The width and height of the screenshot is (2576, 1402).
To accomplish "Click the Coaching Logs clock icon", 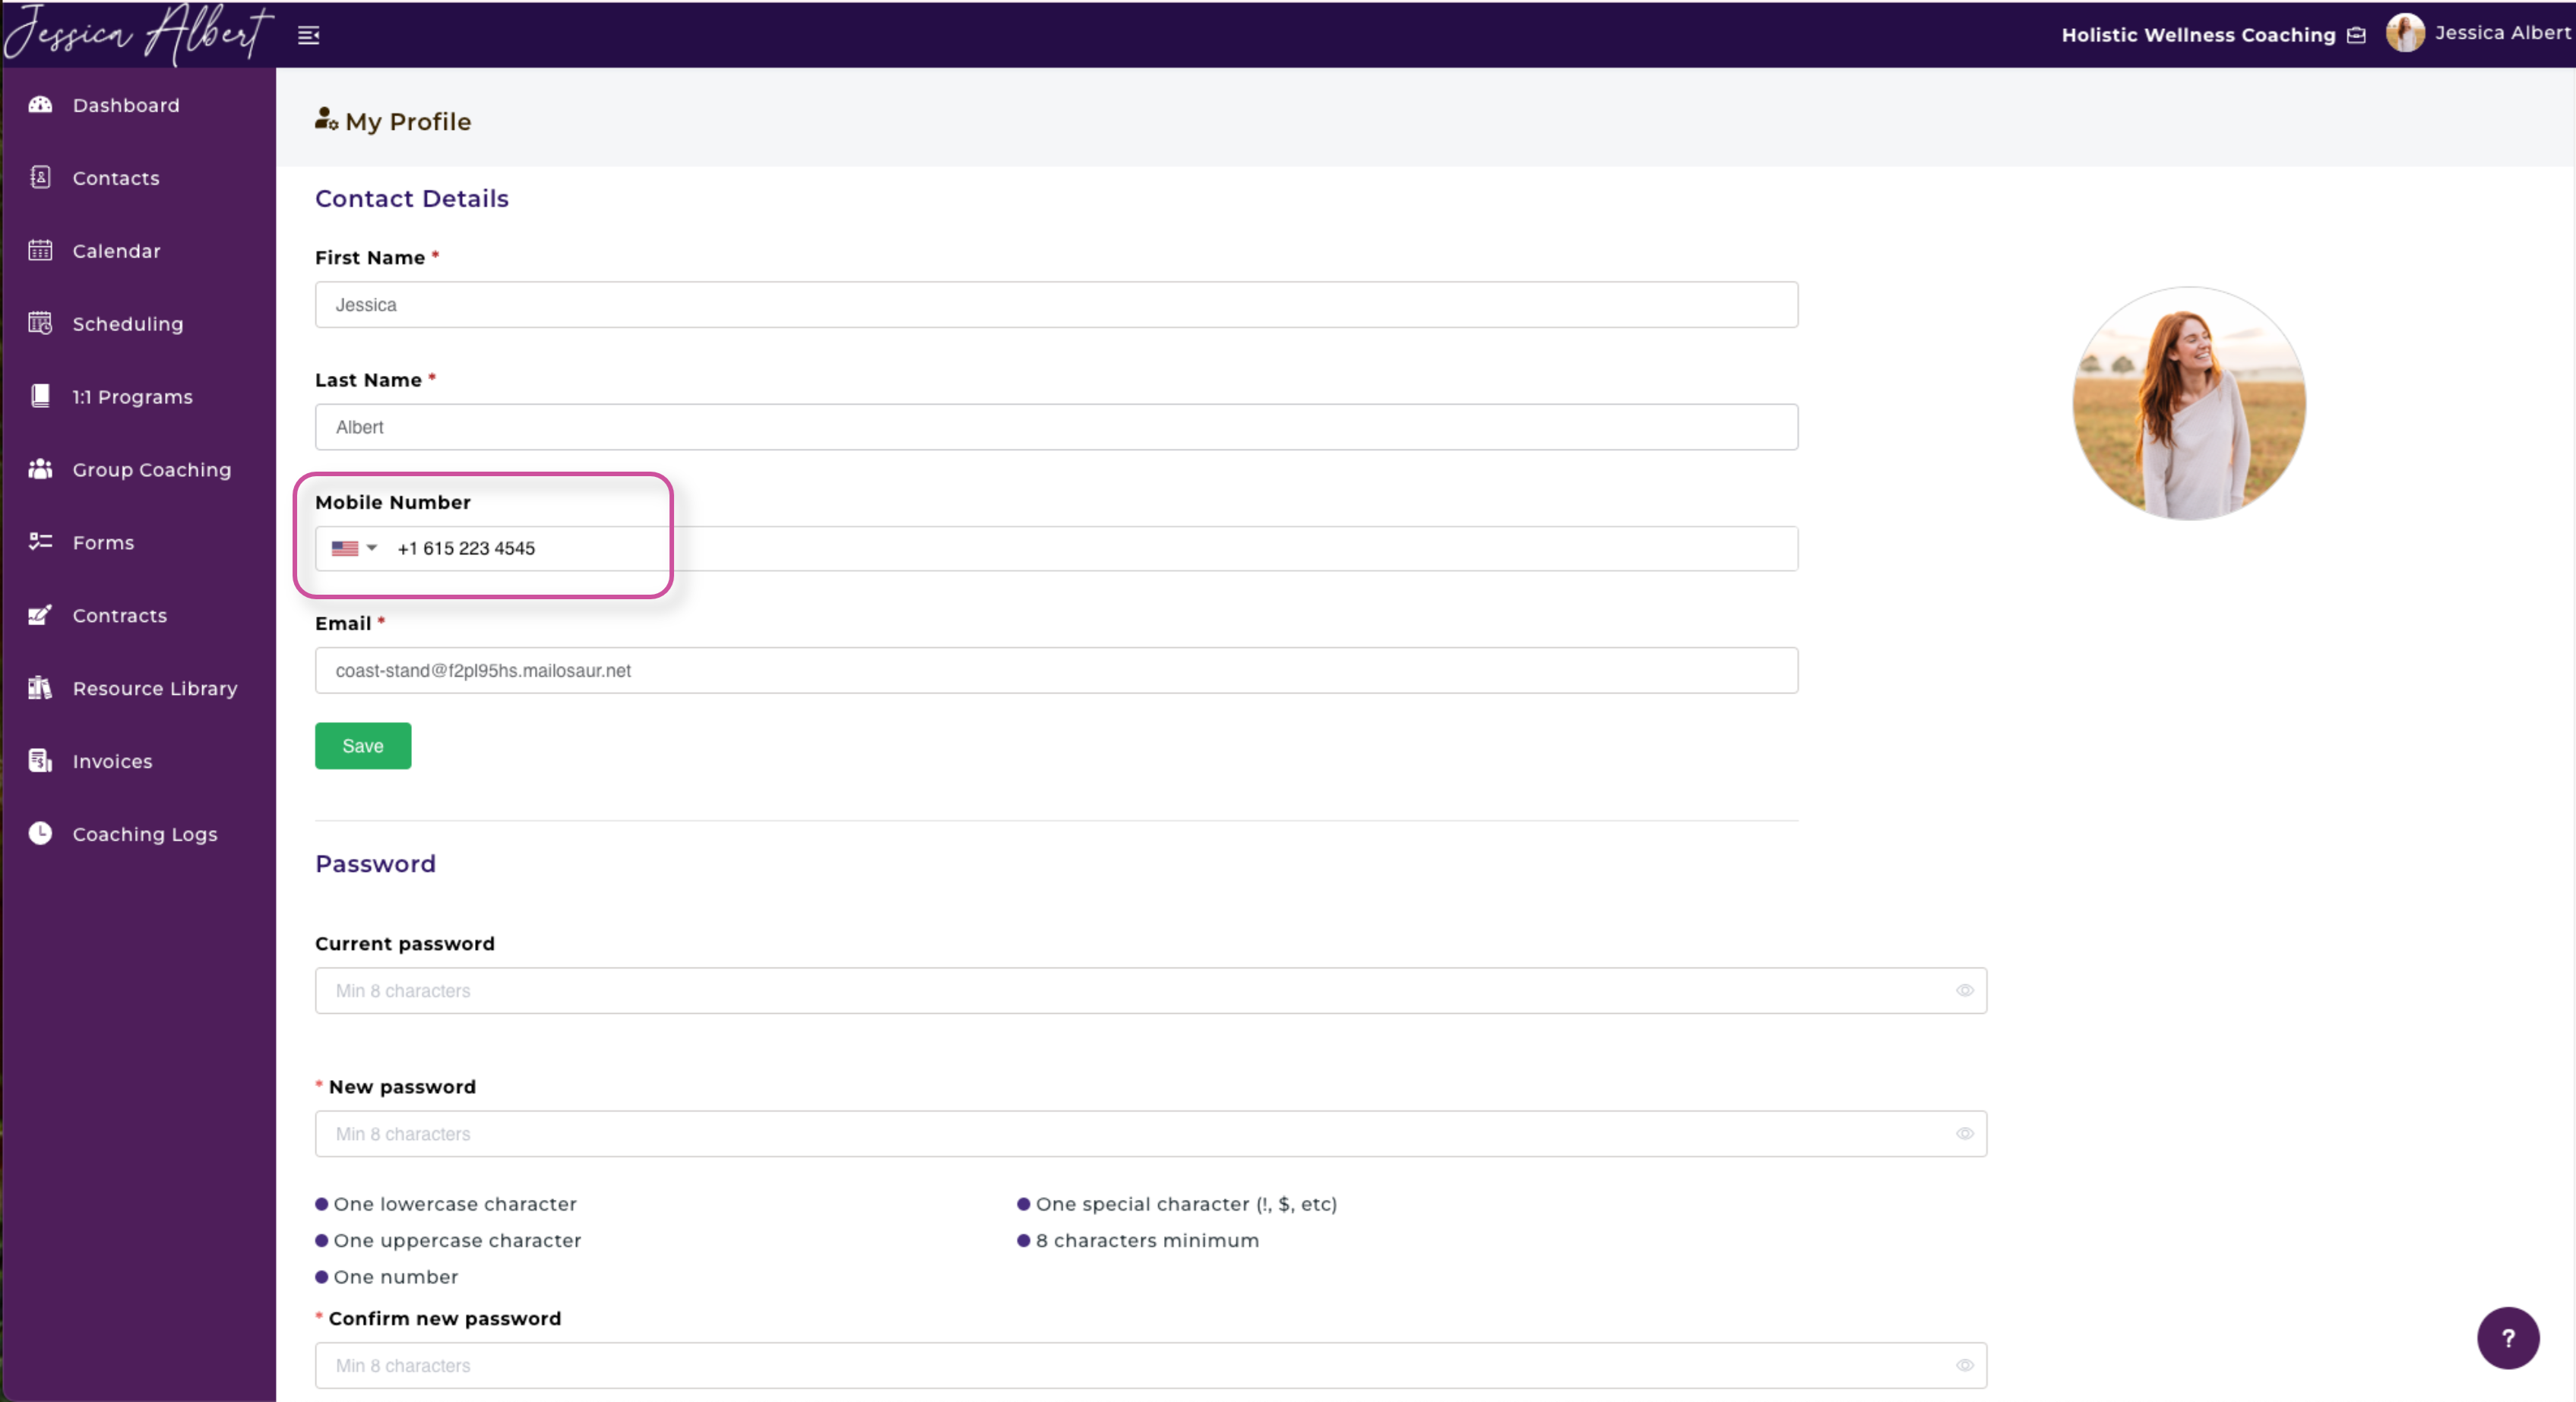I will click(40, 835).
